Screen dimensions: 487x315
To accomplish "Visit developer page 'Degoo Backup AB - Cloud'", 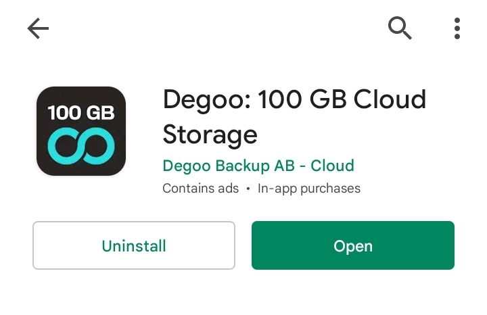I will point(258,166).
